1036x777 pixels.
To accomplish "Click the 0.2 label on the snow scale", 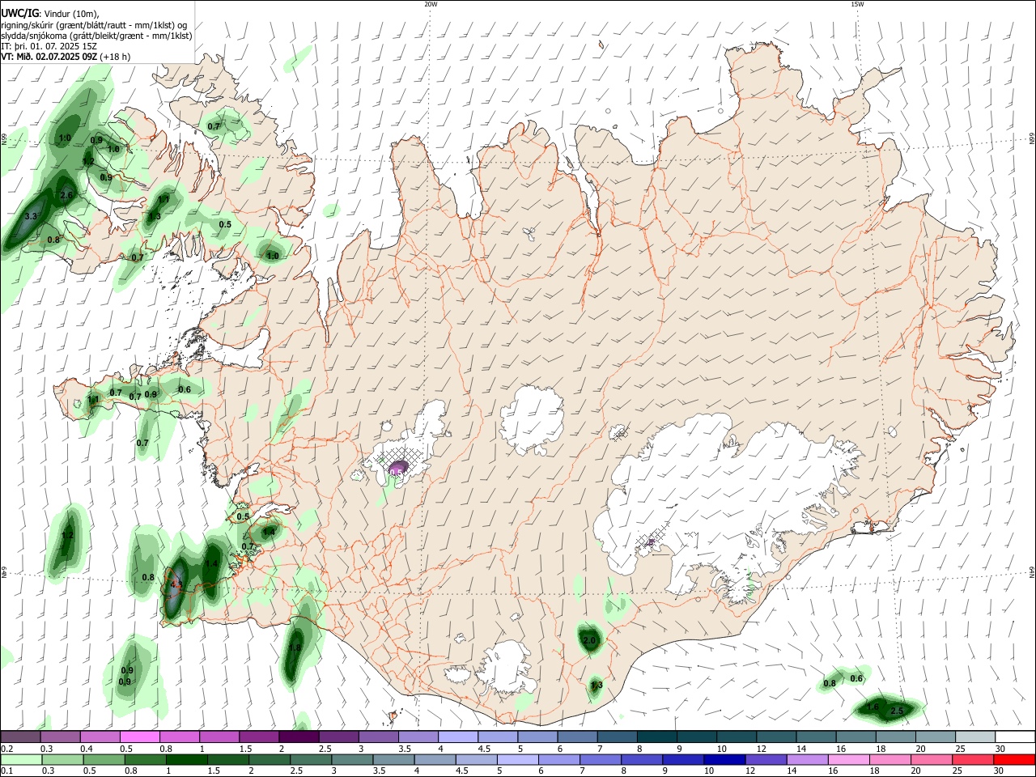I will [6, 749].
